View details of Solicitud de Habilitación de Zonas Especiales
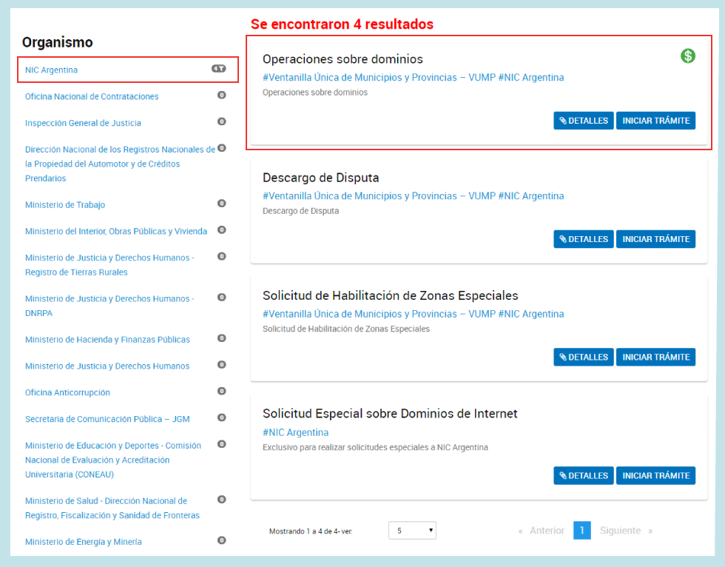The width and height of the screenshot is (725, 567). pos(583,357)
